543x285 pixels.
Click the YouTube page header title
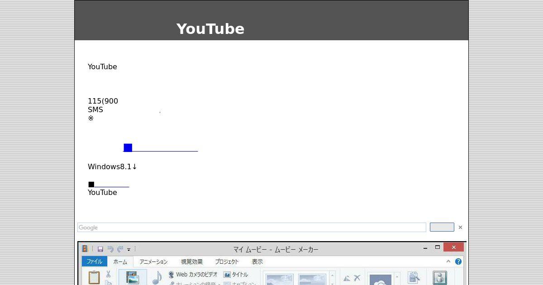(x=210, y=29)
